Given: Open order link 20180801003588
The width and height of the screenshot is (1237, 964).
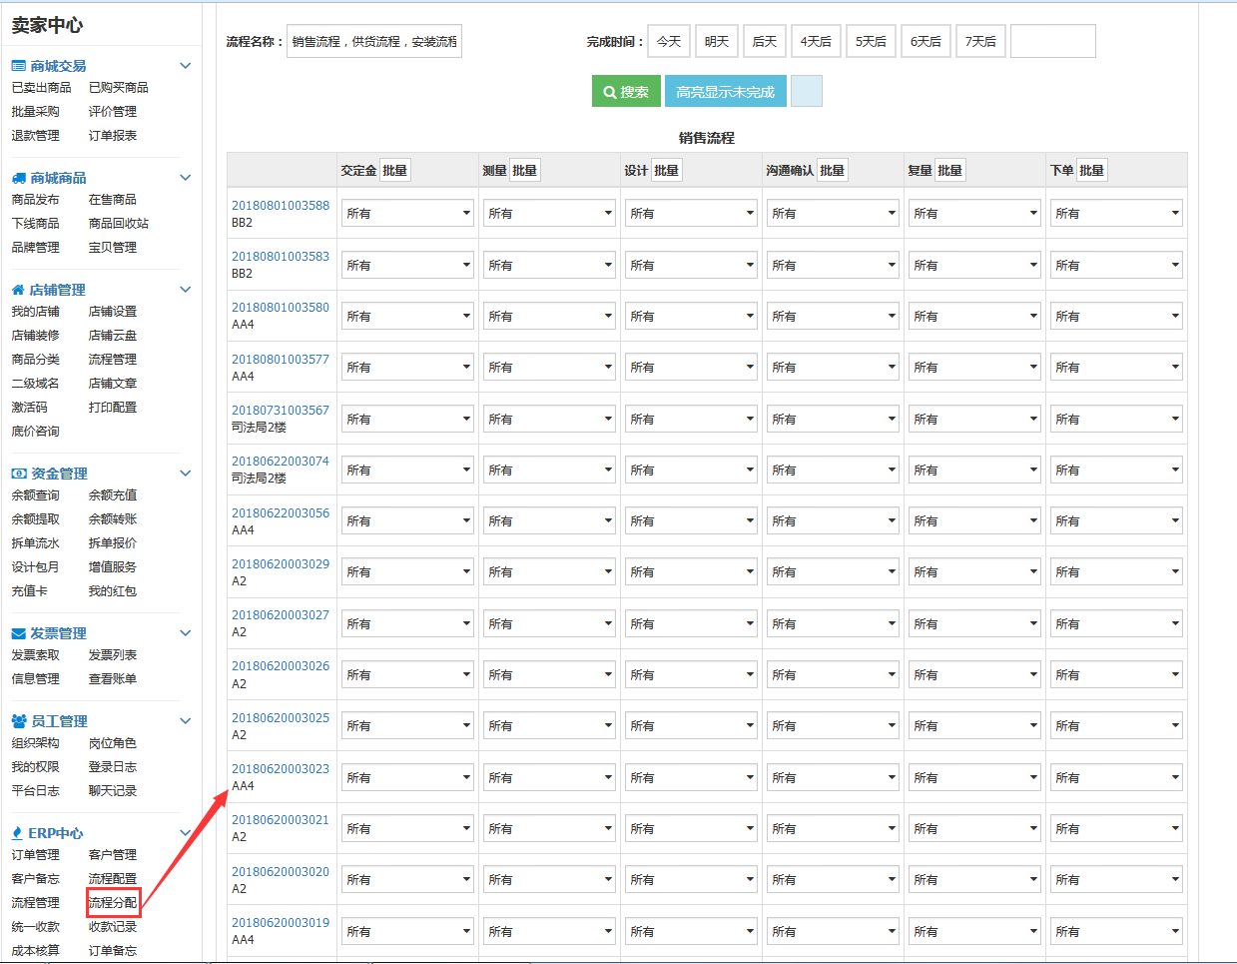Looking at the screenshot, I should coord(281,206).
